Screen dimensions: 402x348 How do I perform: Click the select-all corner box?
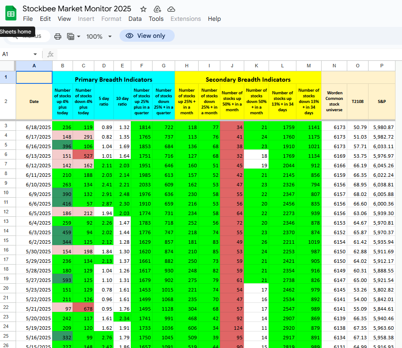point(7,66)
